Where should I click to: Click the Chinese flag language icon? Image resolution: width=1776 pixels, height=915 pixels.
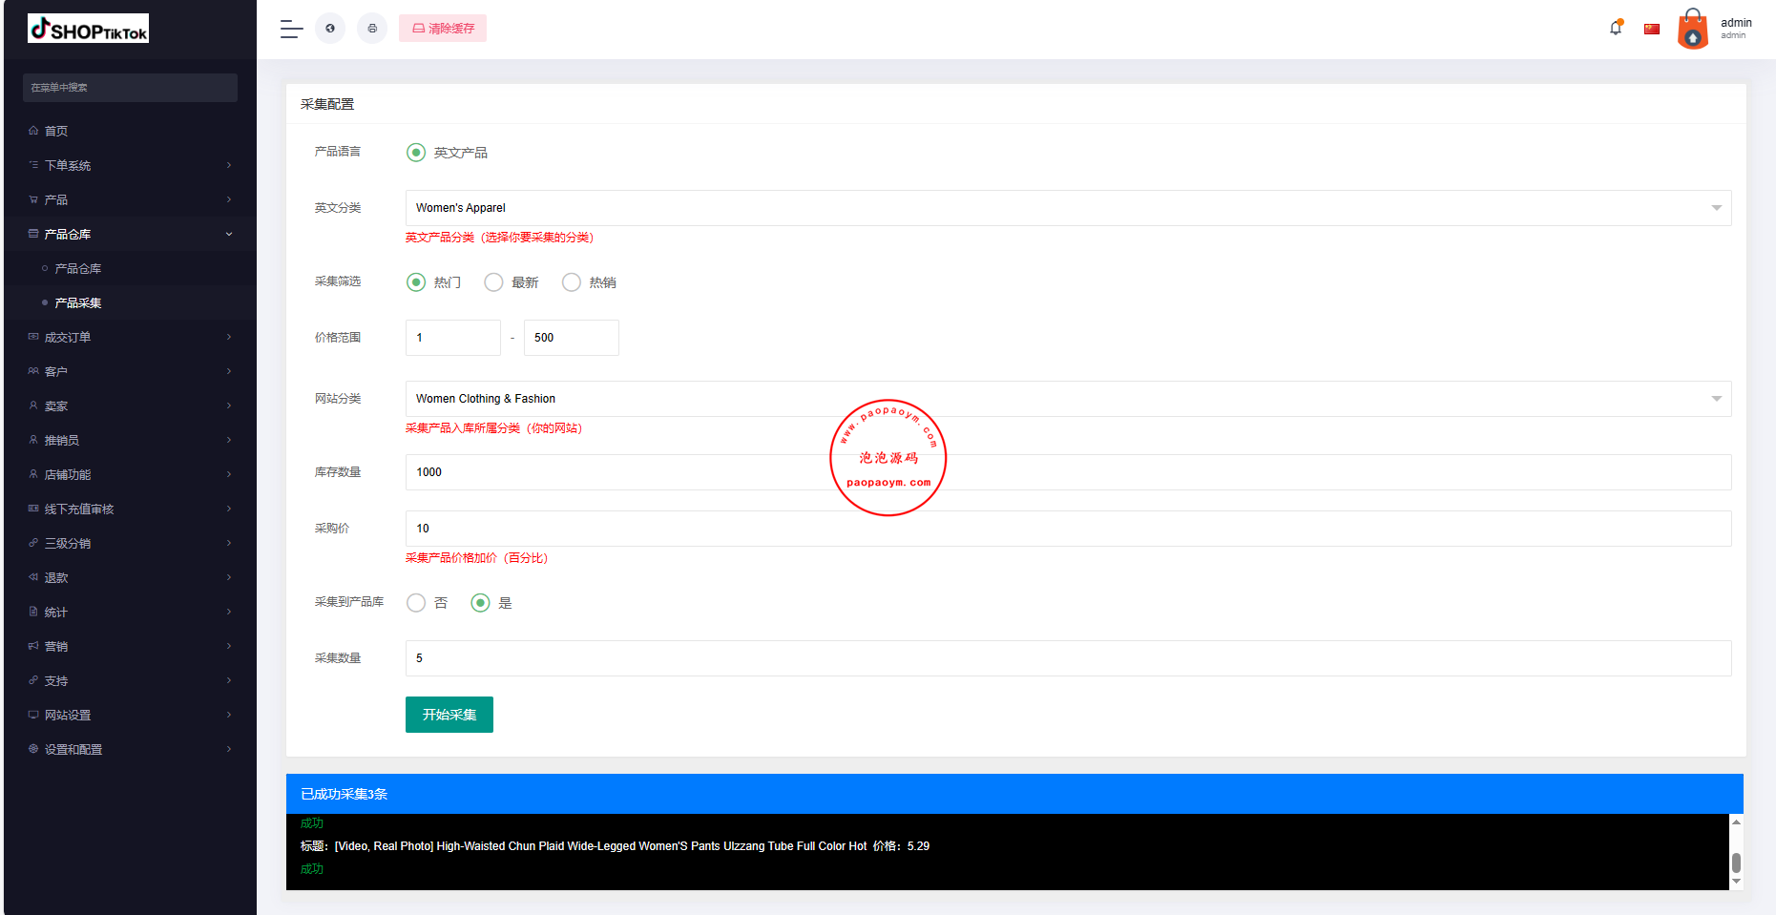pyautogui.click(x=1652, y=29)
